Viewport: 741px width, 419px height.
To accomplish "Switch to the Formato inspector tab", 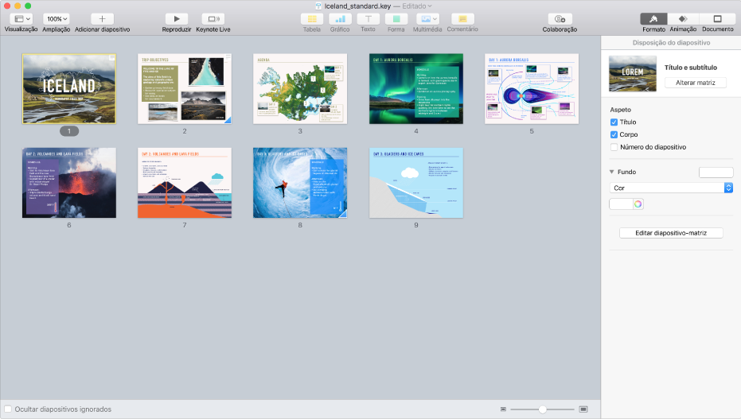I will pyautogui.click(x=653, y=19).
